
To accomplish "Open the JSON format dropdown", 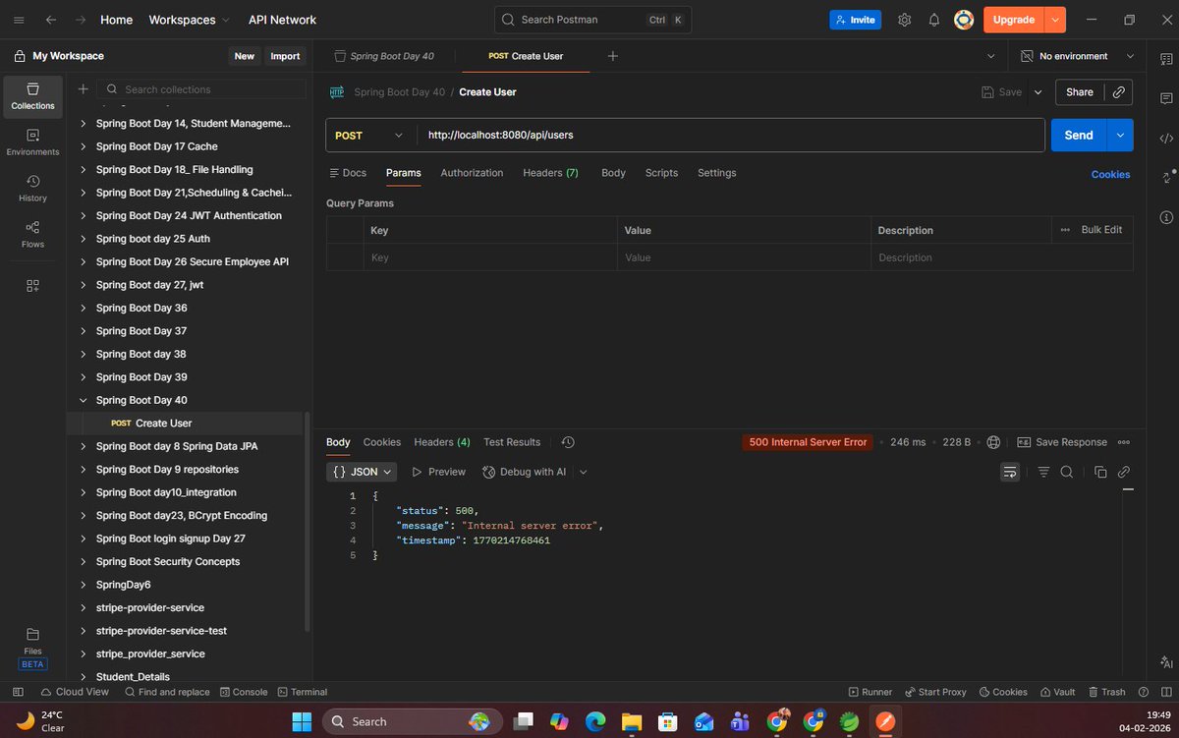I will (362, 472).
